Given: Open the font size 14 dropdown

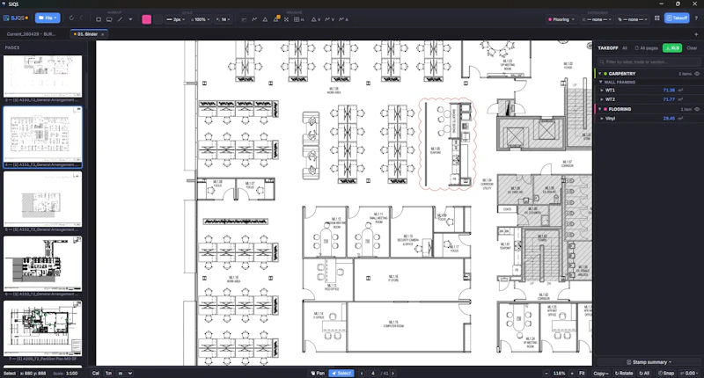Looking at the screenshot, I should click(224, 19).
